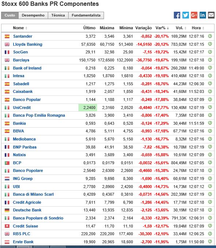Open the Barclays link

point(21,60)
